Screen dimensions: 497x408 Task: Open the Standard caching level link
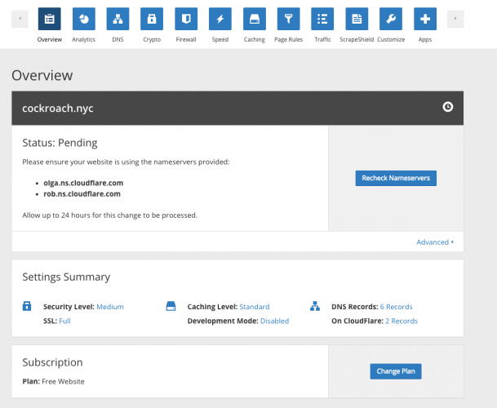click(255, 307)
